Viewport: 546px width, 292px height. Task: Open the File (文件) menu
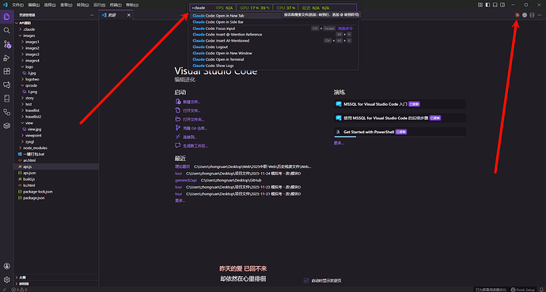pos(17,5)
